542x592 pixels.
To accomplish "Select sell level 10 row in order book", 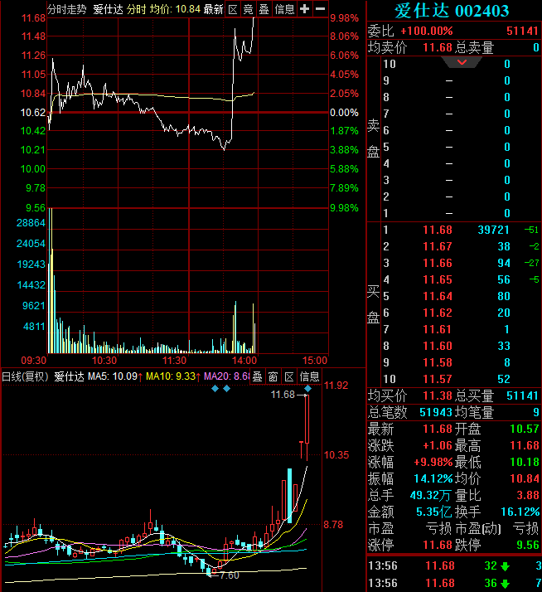I will (x=454, y=64).
